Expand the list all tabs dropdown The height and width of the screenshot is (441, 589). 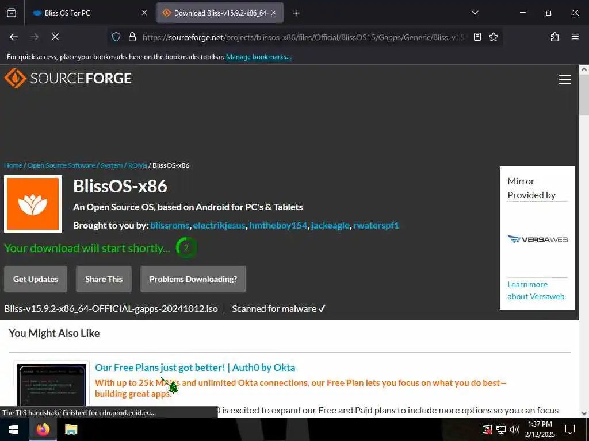[x=475, y=13]
